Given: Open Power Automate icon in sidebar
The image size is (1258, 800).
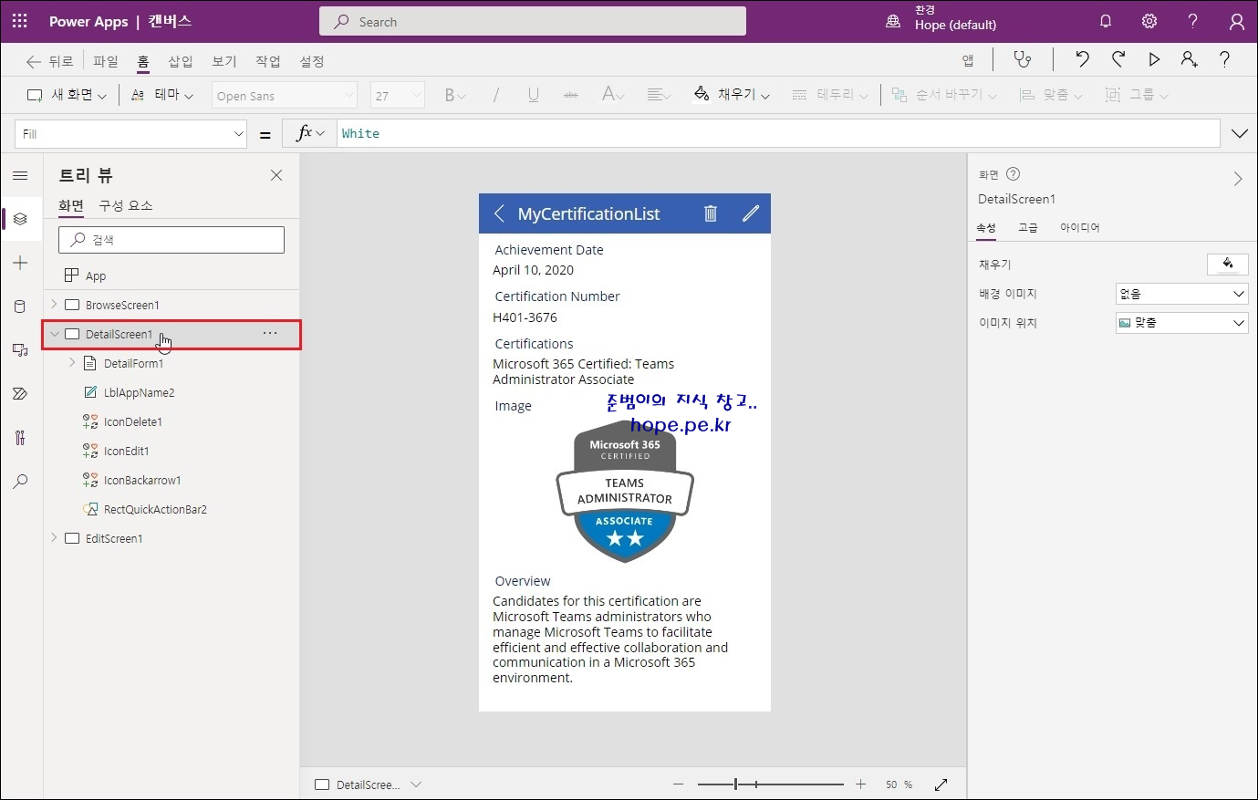Looking at the screenshot, I should [21, 394].
